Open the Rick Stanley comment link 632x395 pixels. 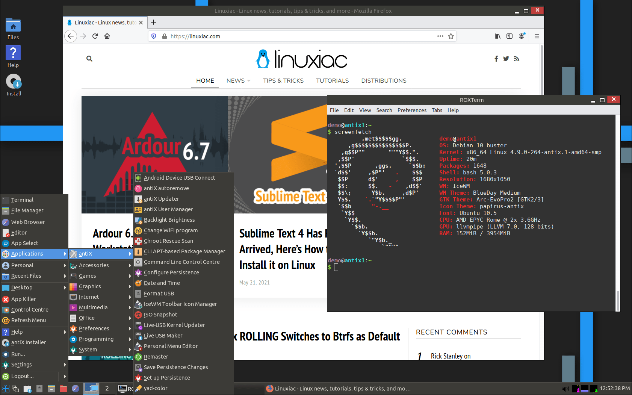coord(451,356)
